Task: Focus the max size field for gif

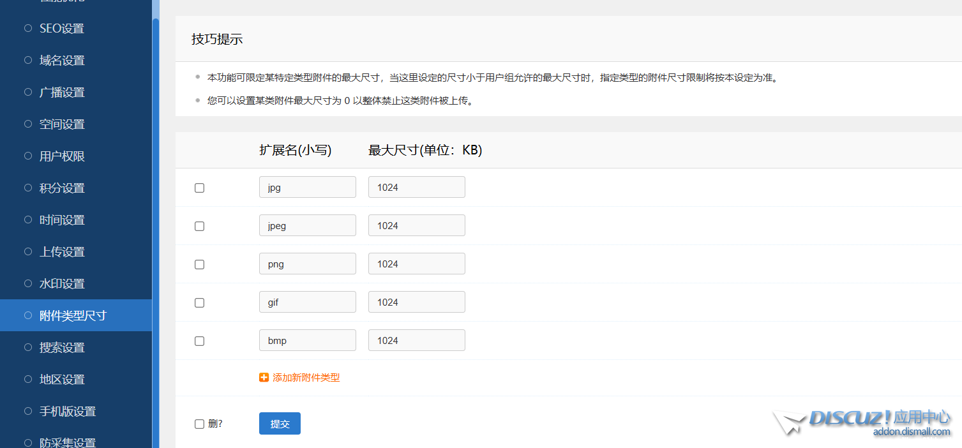Action: (416, 302)
